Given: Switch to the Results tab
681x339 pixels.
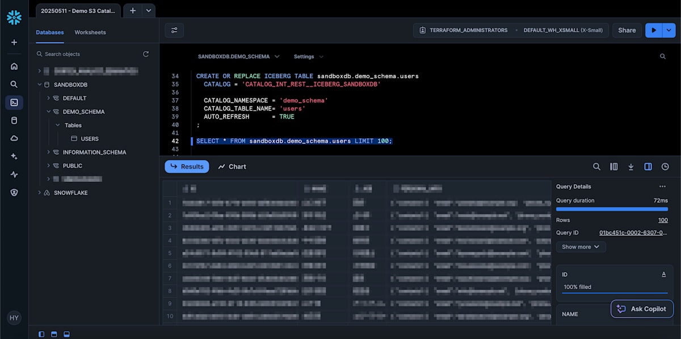Looking at the screenshot, I should tap(187, 167).
